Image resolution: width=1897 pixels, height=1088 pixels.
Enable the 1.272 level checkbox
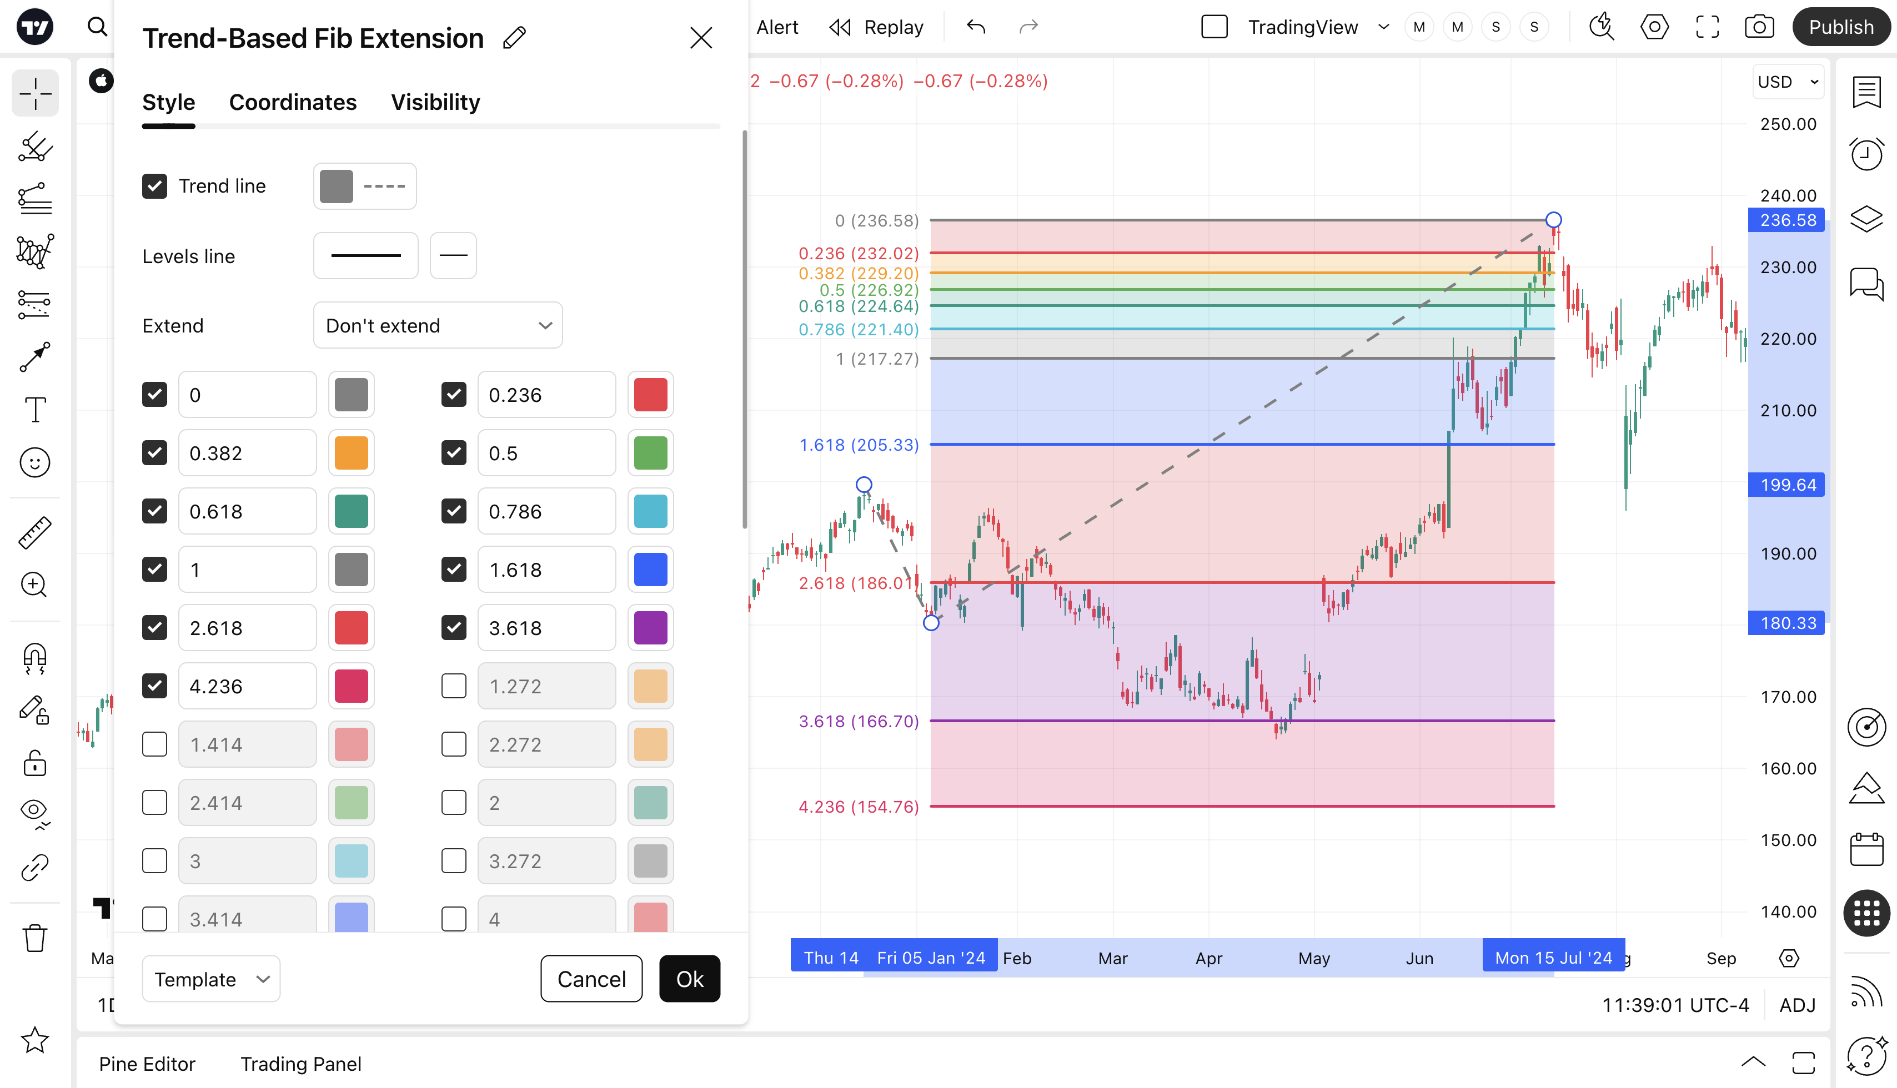454,686
